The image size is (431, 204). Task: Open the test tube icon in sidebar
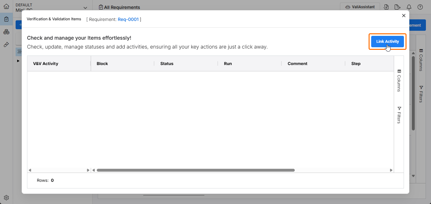pos(6,44)
